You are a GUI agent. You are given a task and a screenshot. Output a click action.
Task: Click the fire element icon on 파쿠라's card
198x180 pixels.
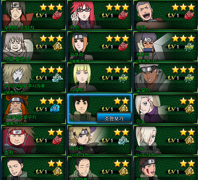[123, 47]
